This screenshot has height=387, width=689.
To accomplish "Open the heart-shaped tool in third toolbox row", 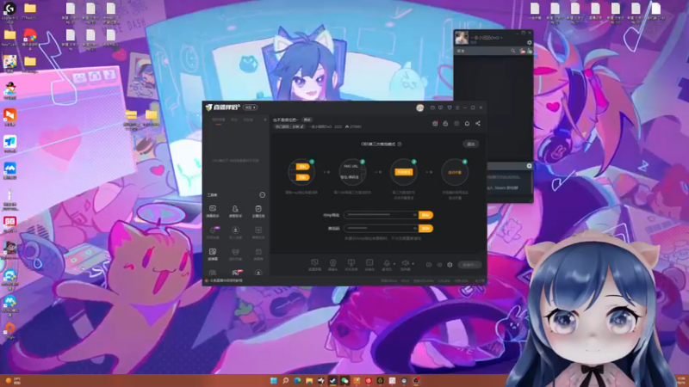I will pyautogui.click(x=235, y=254).
